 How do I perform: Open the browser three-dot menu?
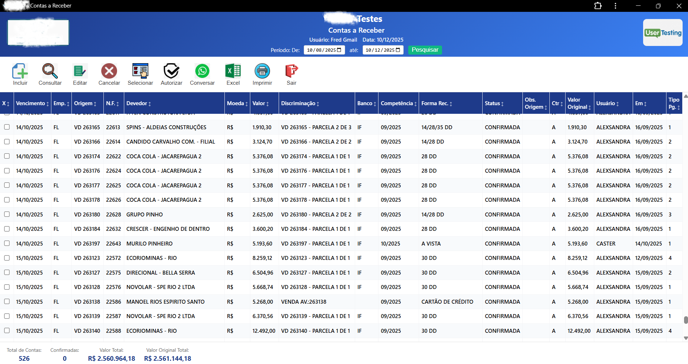[x=615, y=6]
